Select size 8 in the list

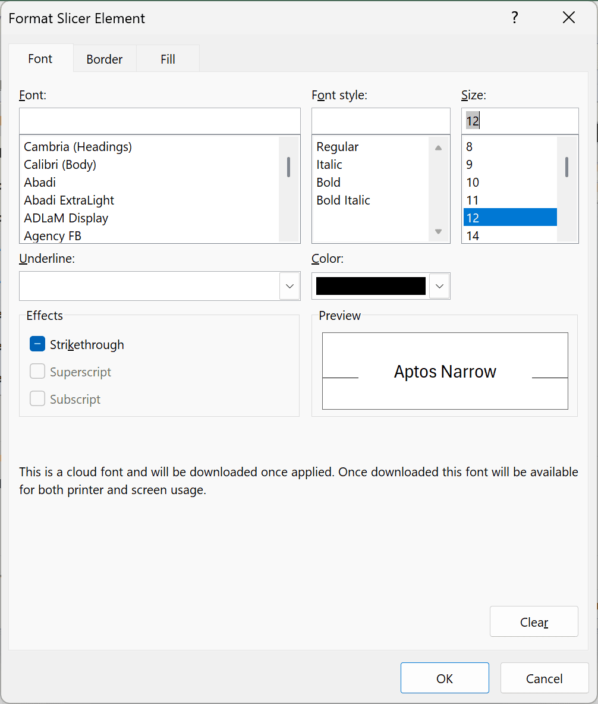pos(510,147)
